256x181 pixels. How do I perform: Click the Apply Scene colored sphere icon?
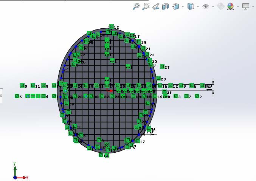[230, 6]
